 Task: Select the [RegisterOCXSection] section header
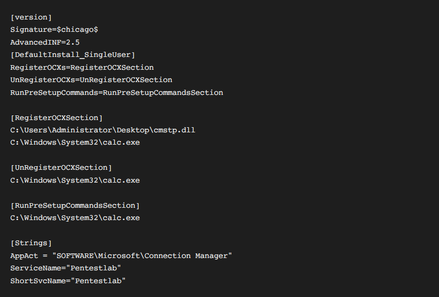(x=57, y=117)
